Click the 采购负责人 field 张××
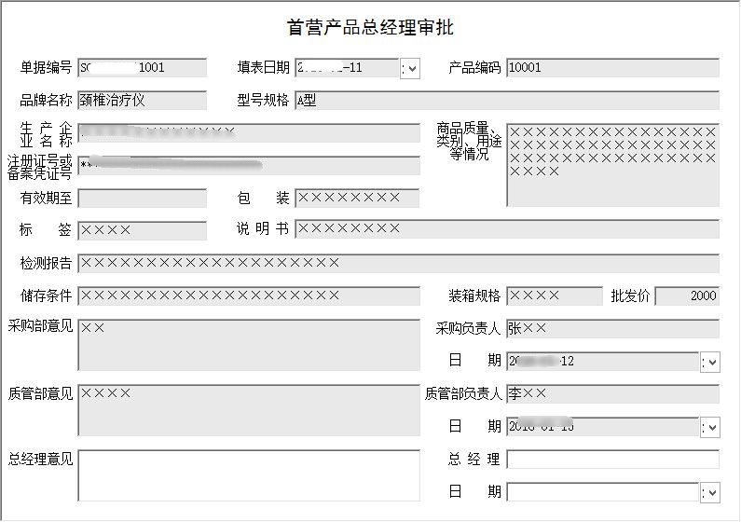The width and height of the screenshot is (741, 522). tap(613, 328)
